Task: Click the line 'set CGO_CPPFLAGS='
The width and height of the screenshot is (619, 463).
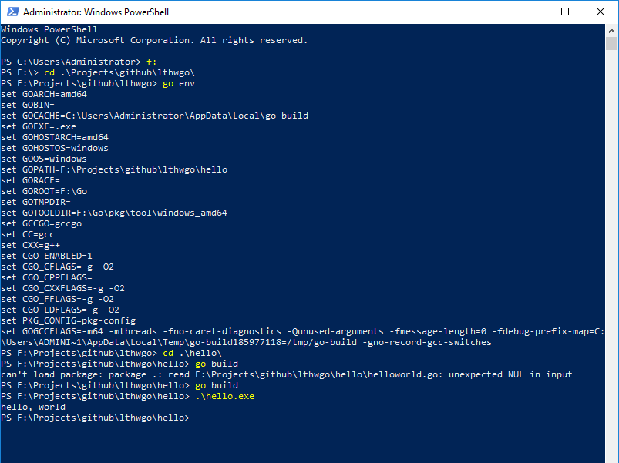Action: click(46, 277)
